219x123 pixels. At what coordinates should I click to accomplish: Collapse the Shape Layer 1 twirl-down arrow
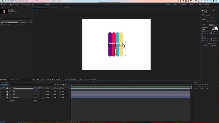point(6,97)
